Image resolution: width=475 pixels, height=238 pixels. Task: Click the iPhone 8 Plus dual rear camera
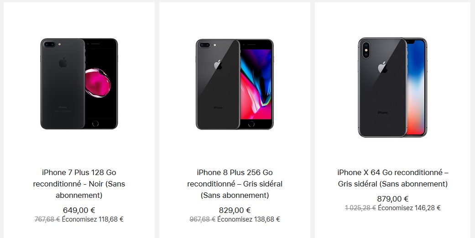click(x=204, y=45)
